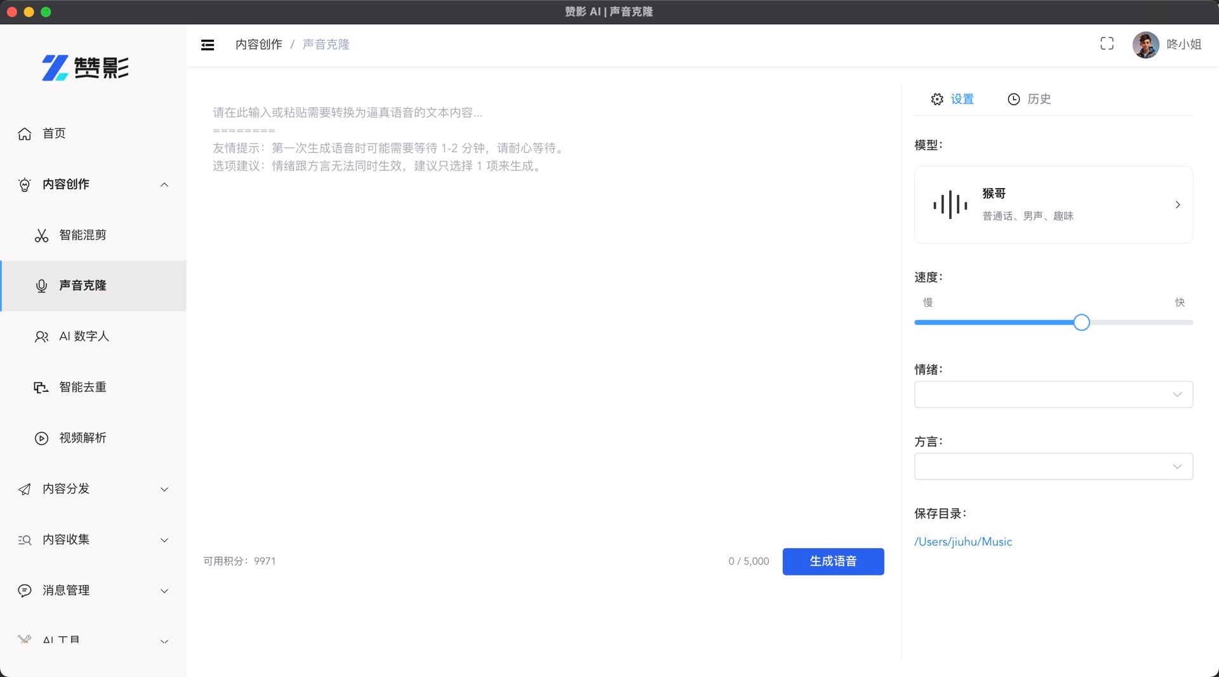
Task: Open the 方言 dropdown
Action: [1053, 466]
